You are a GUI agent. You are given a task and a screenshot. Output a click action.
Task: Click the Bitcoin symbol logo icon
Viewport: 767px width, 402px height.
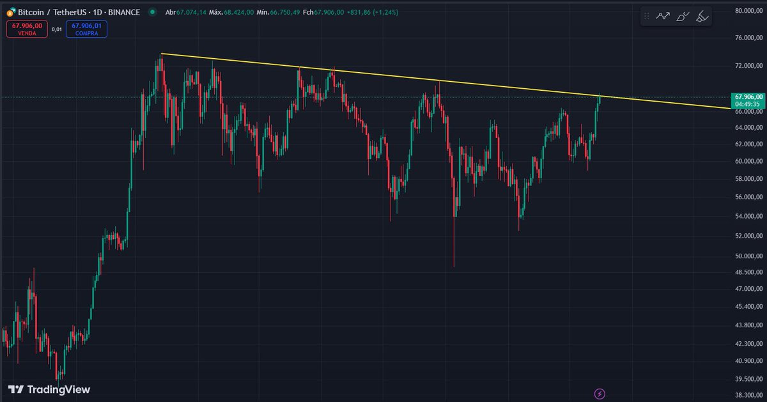tap(11, 12)
